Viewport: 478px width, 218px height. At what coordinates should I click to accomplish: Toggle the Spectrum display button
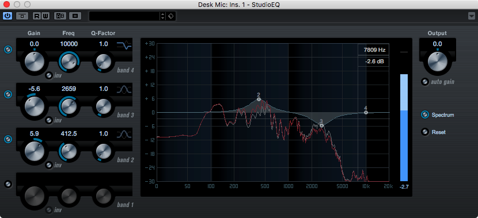tap(424, 115)
